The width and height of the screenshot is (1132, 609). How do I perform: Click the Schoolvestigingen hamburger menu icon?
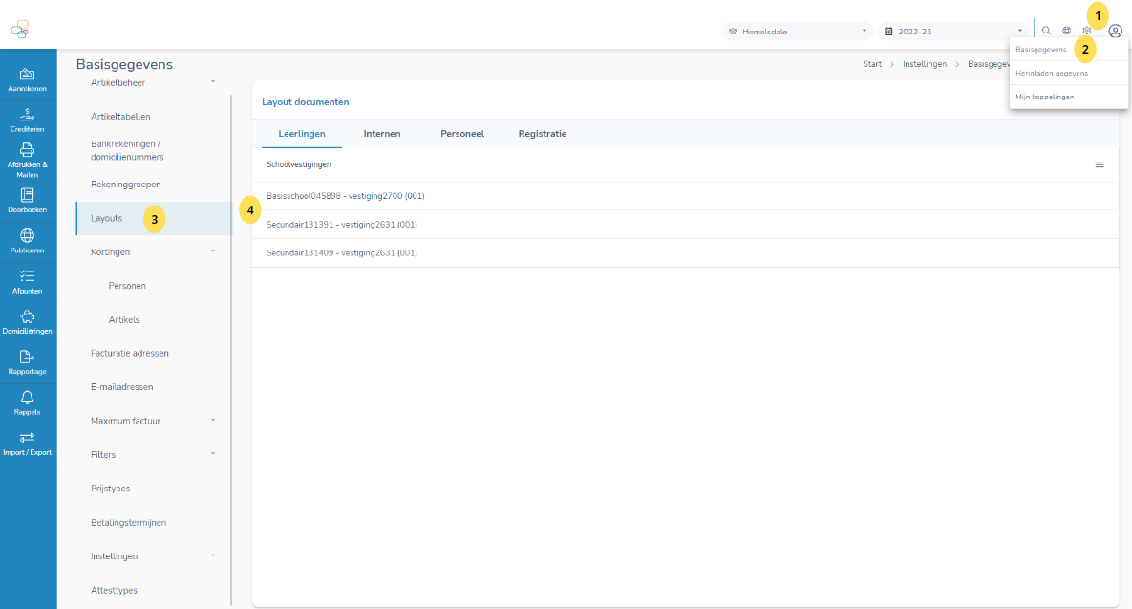click(x=1099, y=165)
